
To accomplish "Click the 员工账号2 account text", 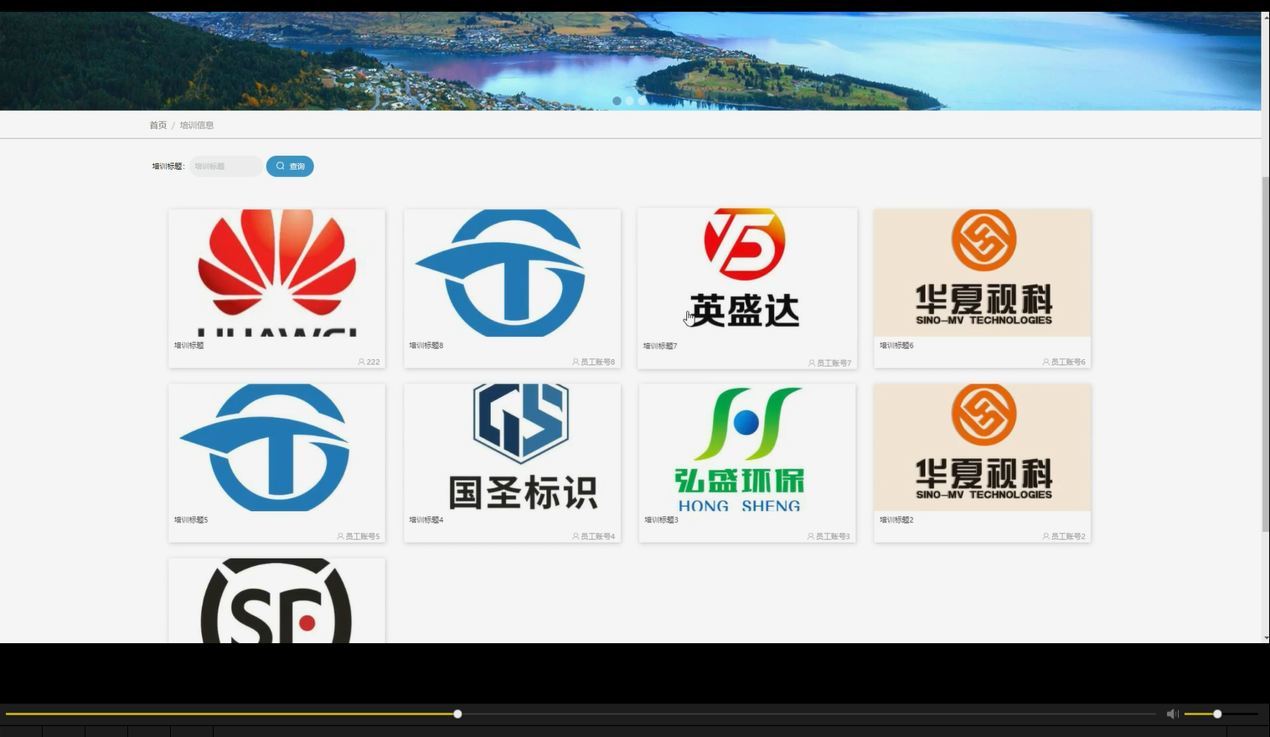I will pyautogui.click(x=1068, y=536).
